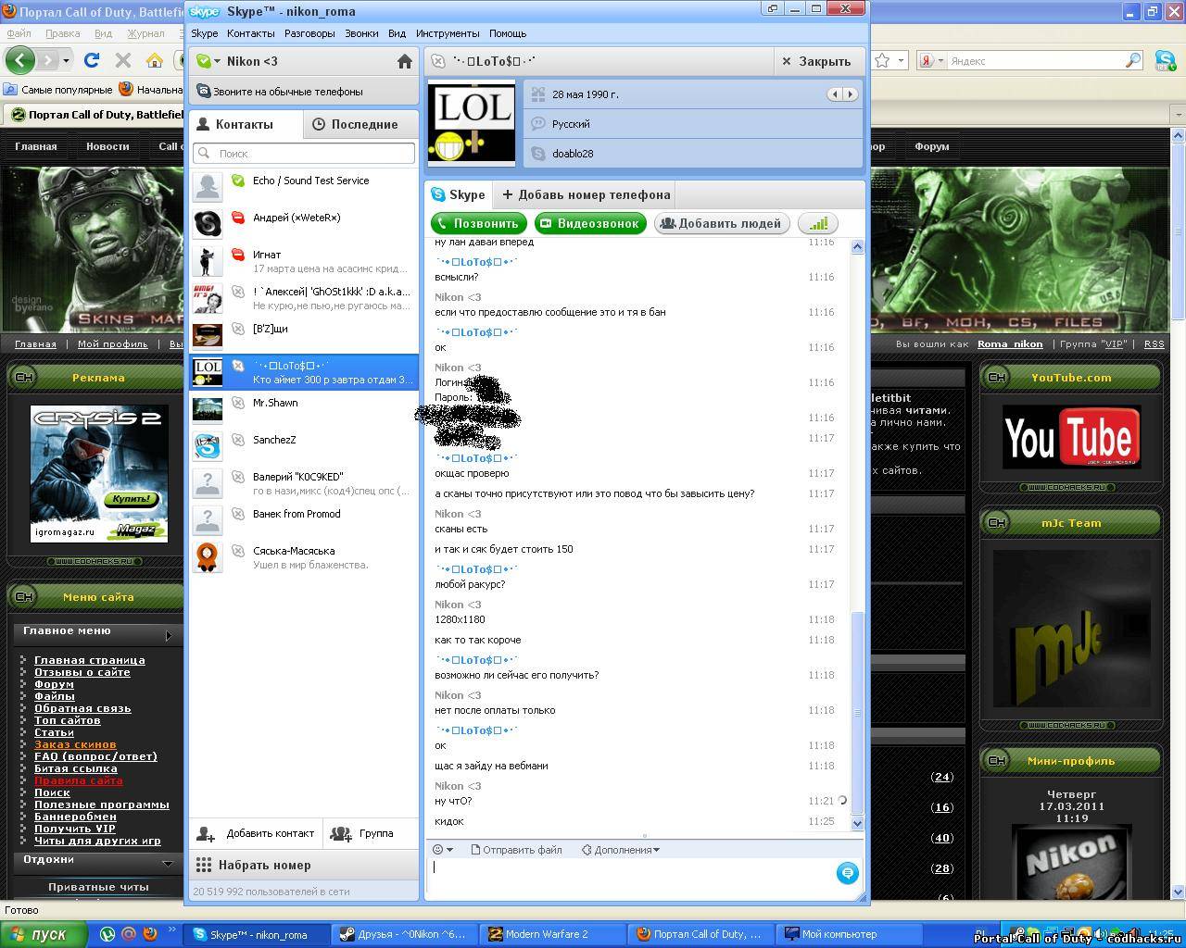Click the chat scrollbar down arrow
The height and width of the screenshot is (948, 1186).
pyautogui.click(x=857, y=823)
